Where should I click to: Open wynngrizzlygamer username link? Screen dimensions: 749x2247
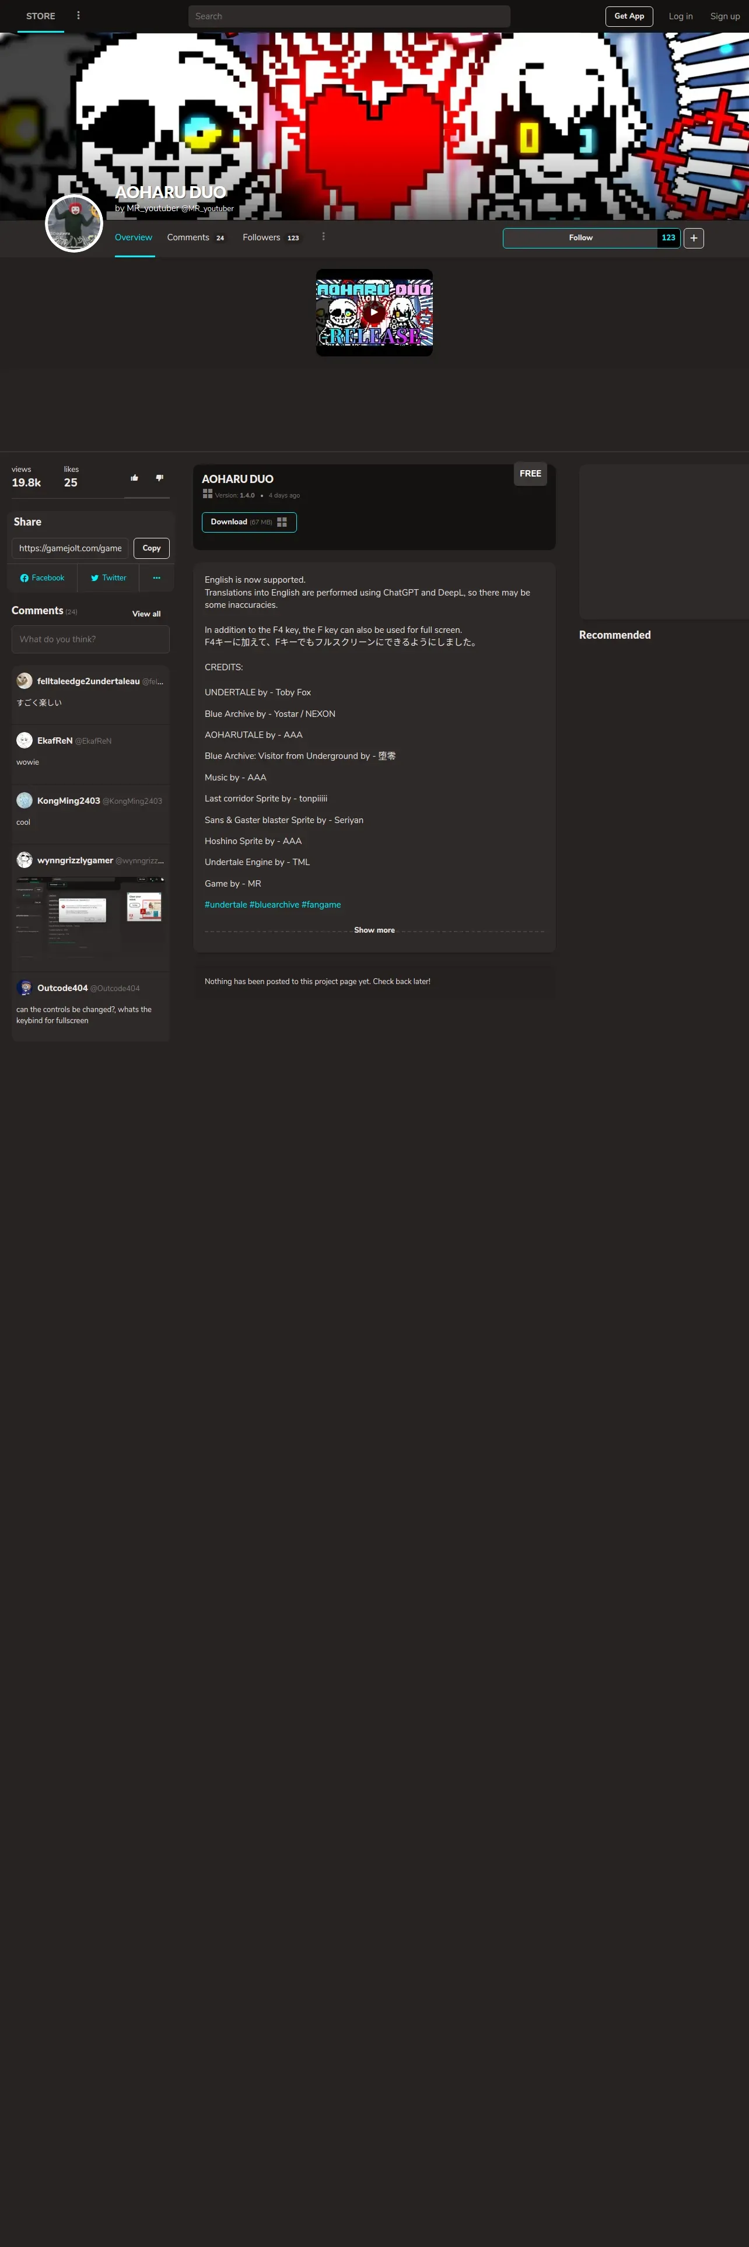point(75,860)
